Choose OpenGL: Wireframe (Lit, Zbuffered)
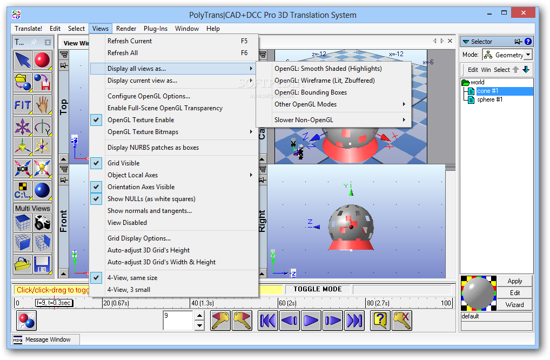The width and height of the screenshot is (550, 360). click(334, 81)
